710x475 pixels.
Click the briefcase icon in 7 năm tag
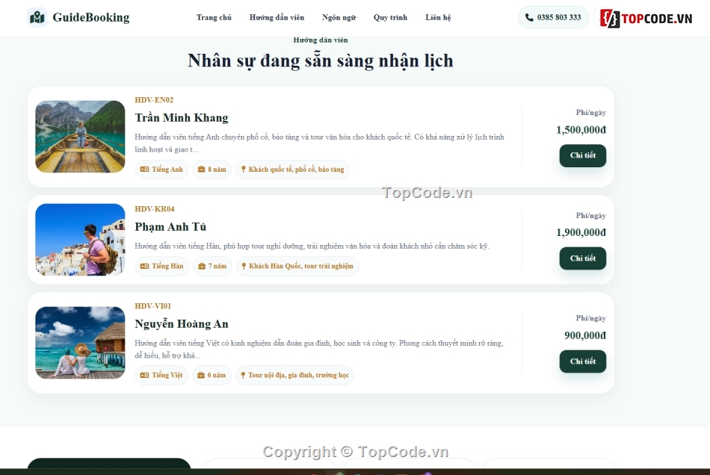click(202, 267)
